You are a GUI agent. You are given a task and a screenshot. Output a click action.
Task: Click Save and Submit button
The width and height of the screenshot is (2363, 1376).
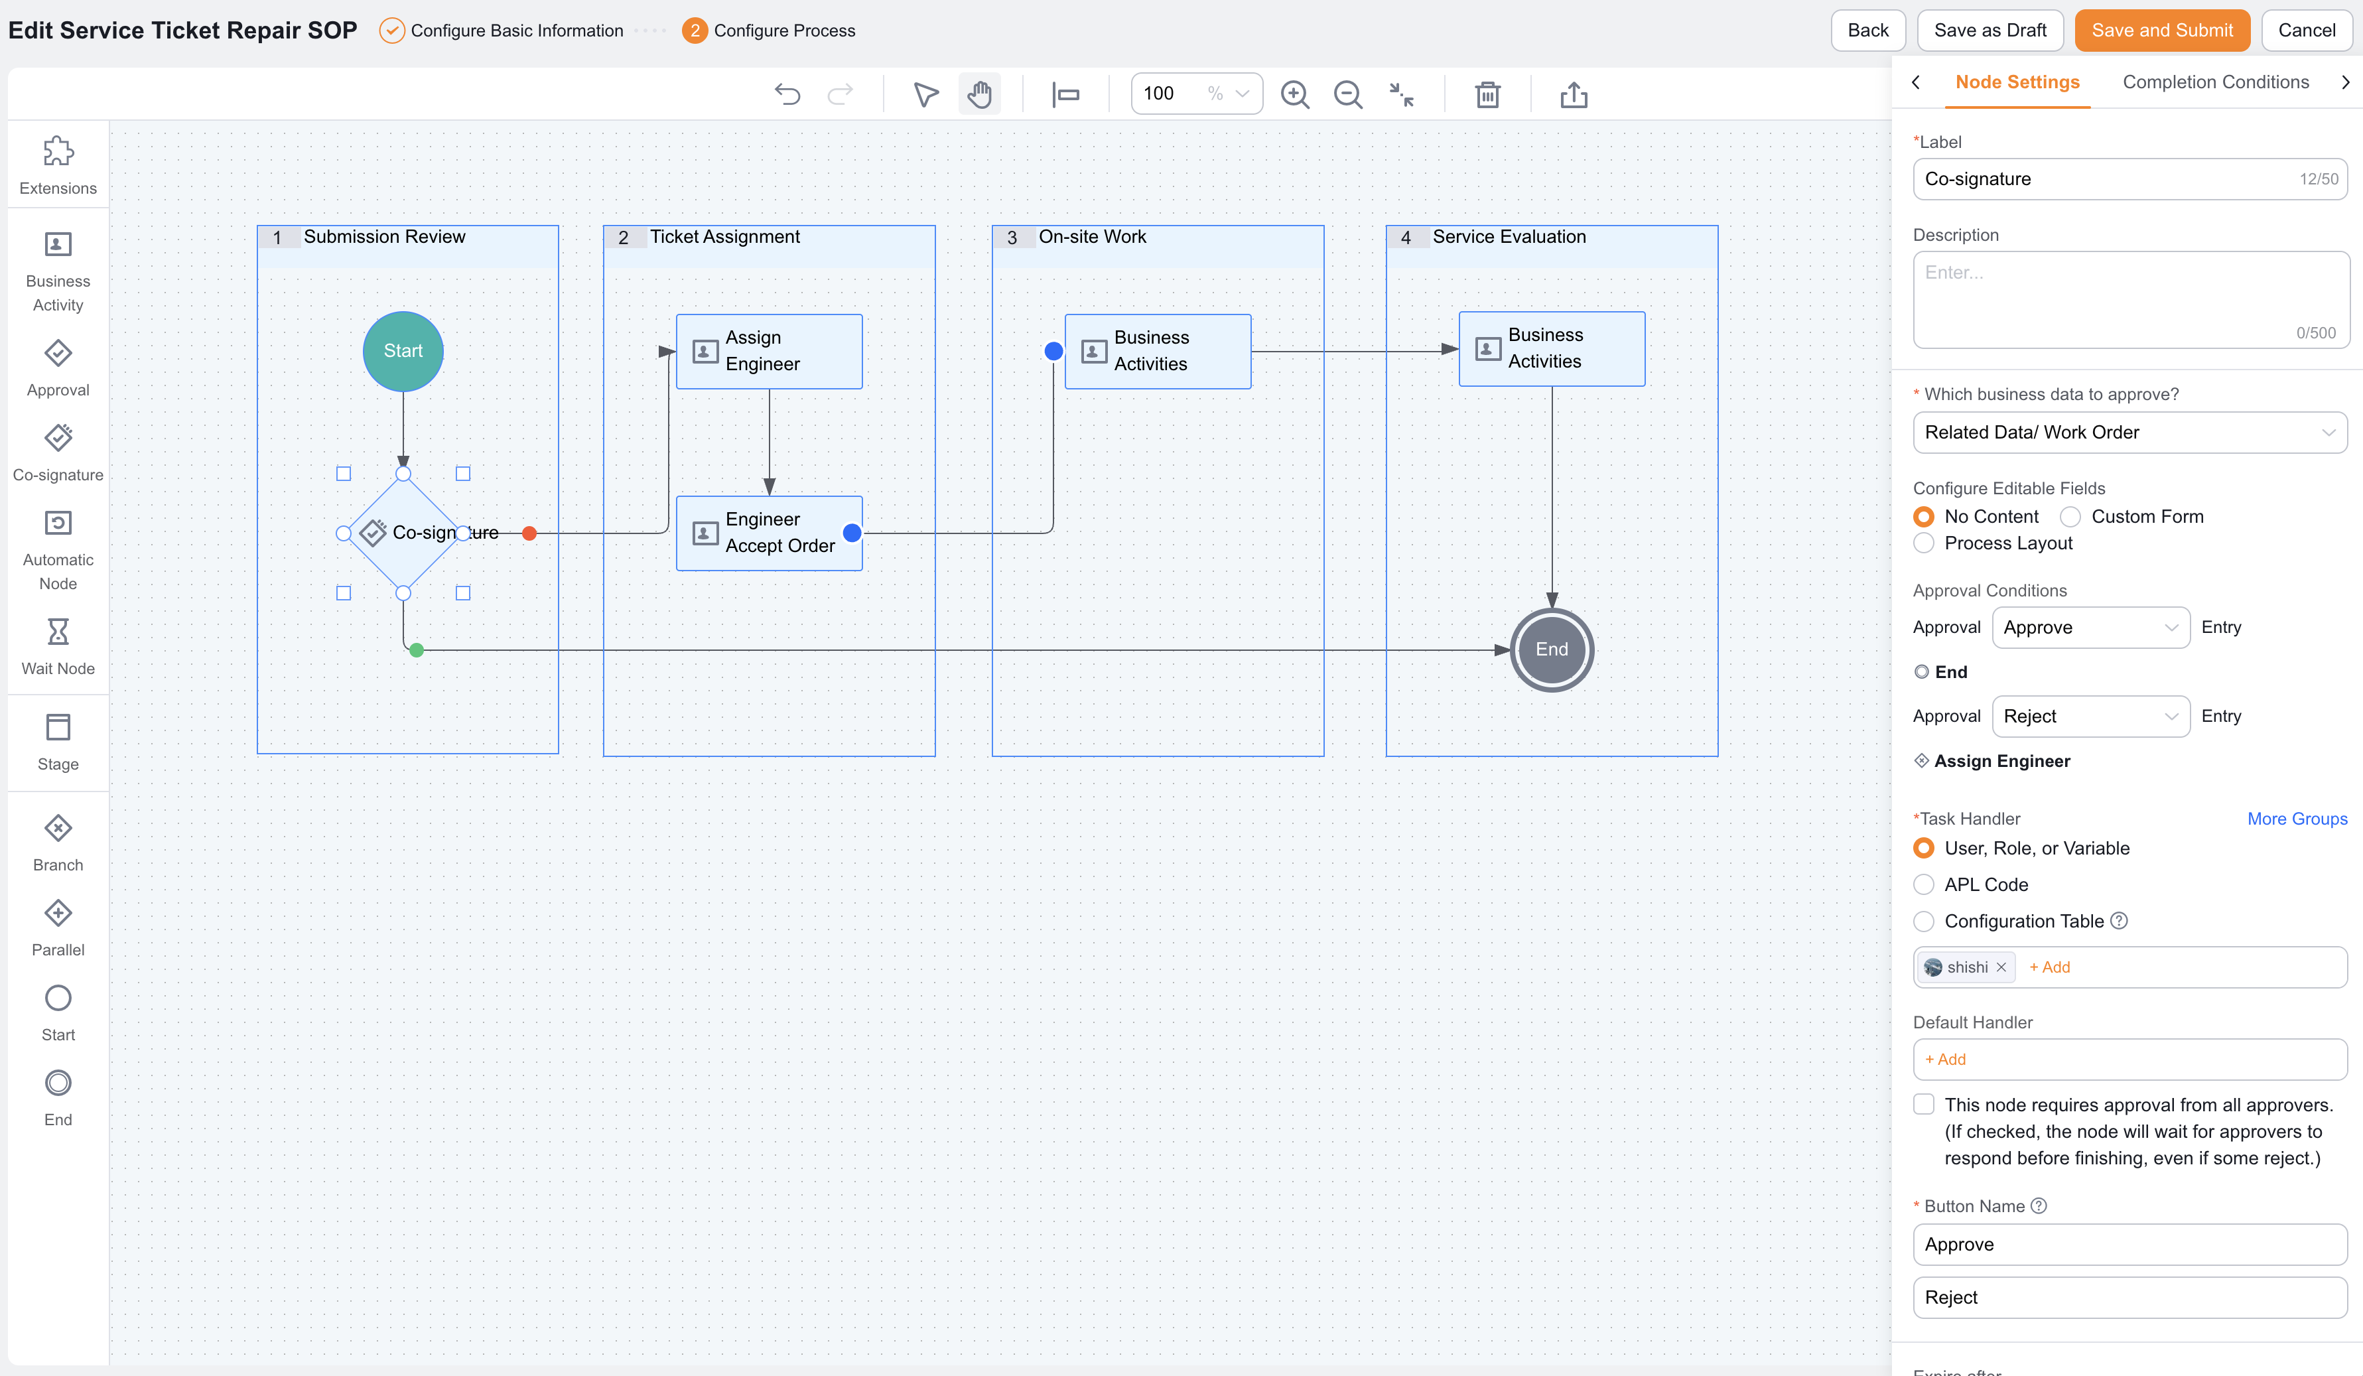point(2163,30)
